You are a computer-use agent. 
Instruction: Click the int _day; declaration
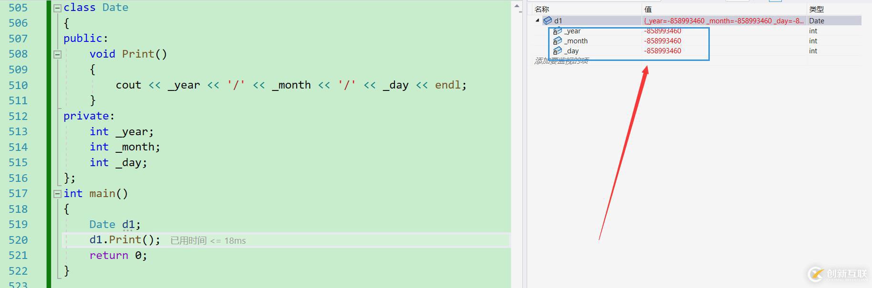(x=118, y=163)
